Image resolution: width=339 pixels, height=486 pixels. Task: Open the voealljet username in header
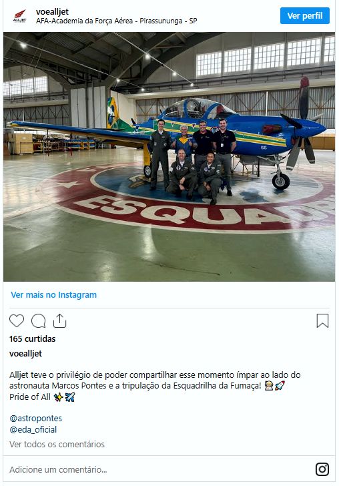(x=52, y=12)
